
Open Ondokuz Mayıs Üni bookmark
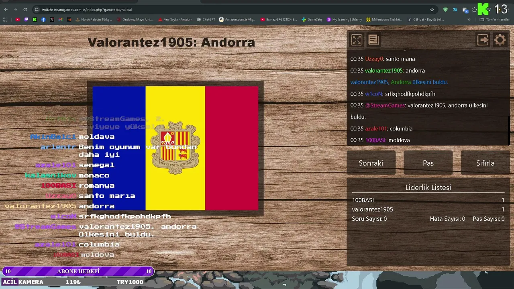(x=135, y=19)
